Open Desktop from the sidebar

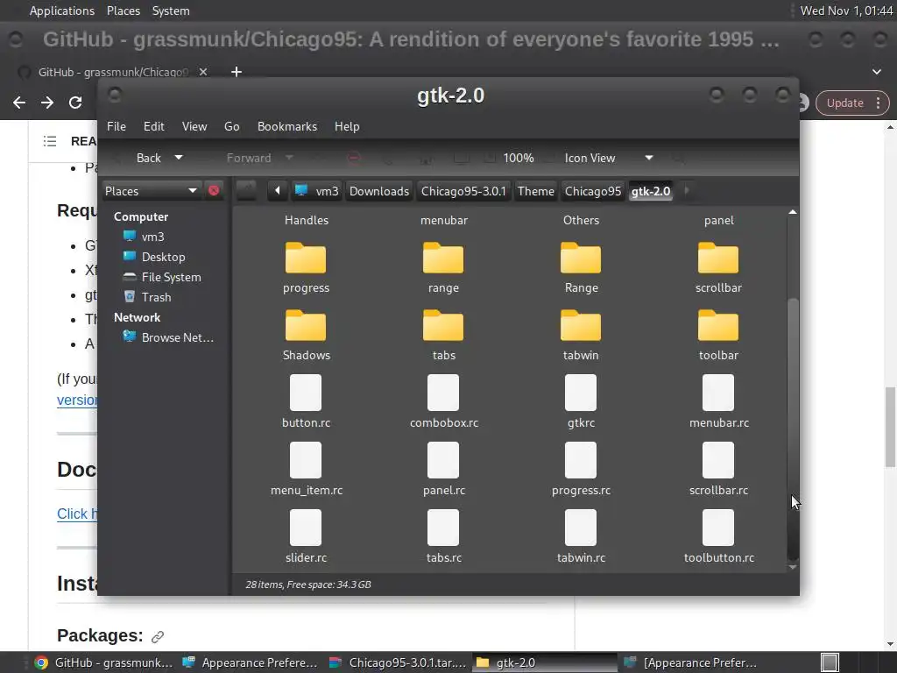[153, 257]
